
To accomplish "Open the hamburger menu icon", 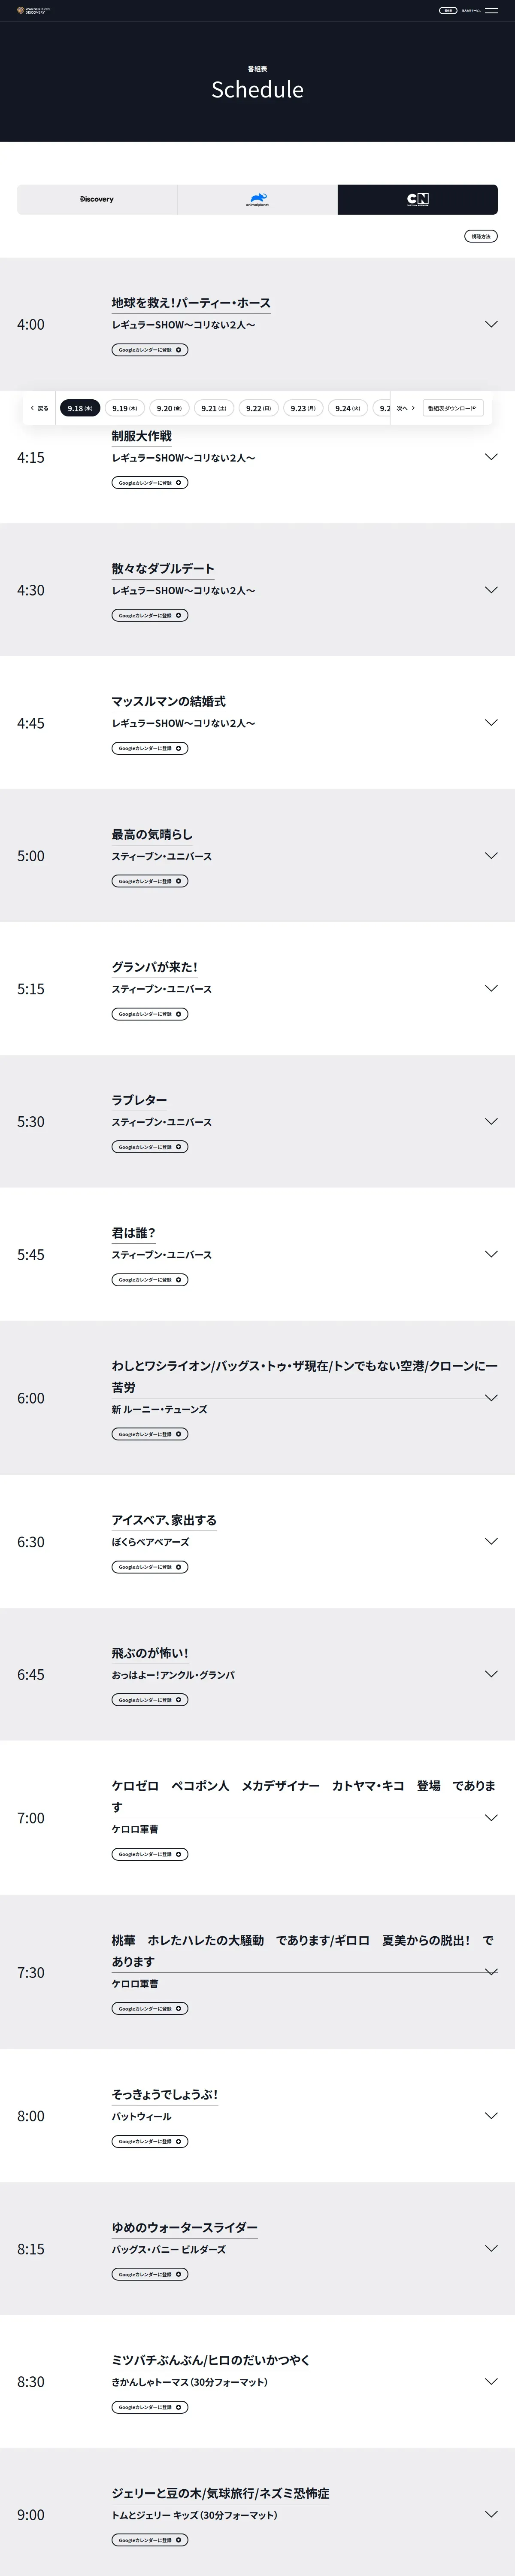I will coord(491,11).
